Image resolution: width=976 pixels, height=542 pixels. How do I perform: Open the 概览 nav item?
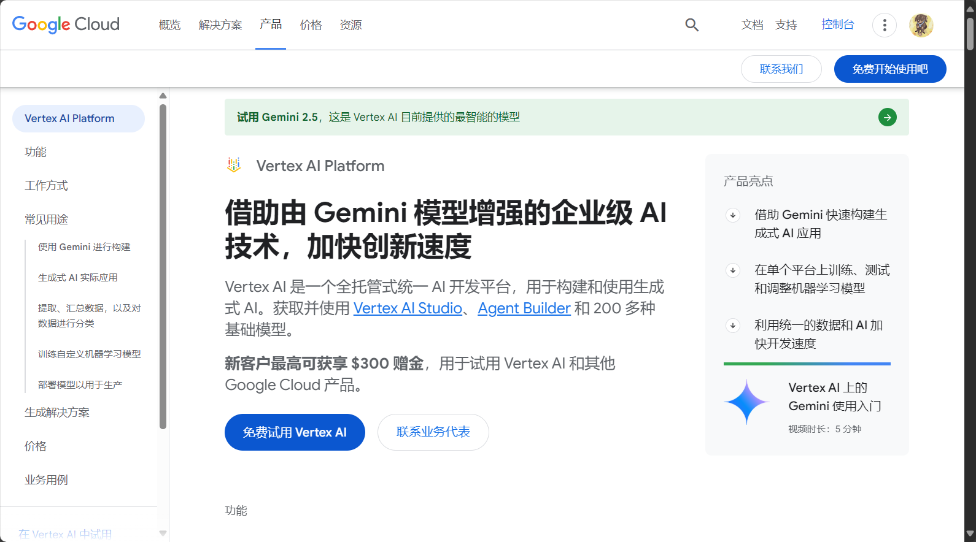pos(169,25)
